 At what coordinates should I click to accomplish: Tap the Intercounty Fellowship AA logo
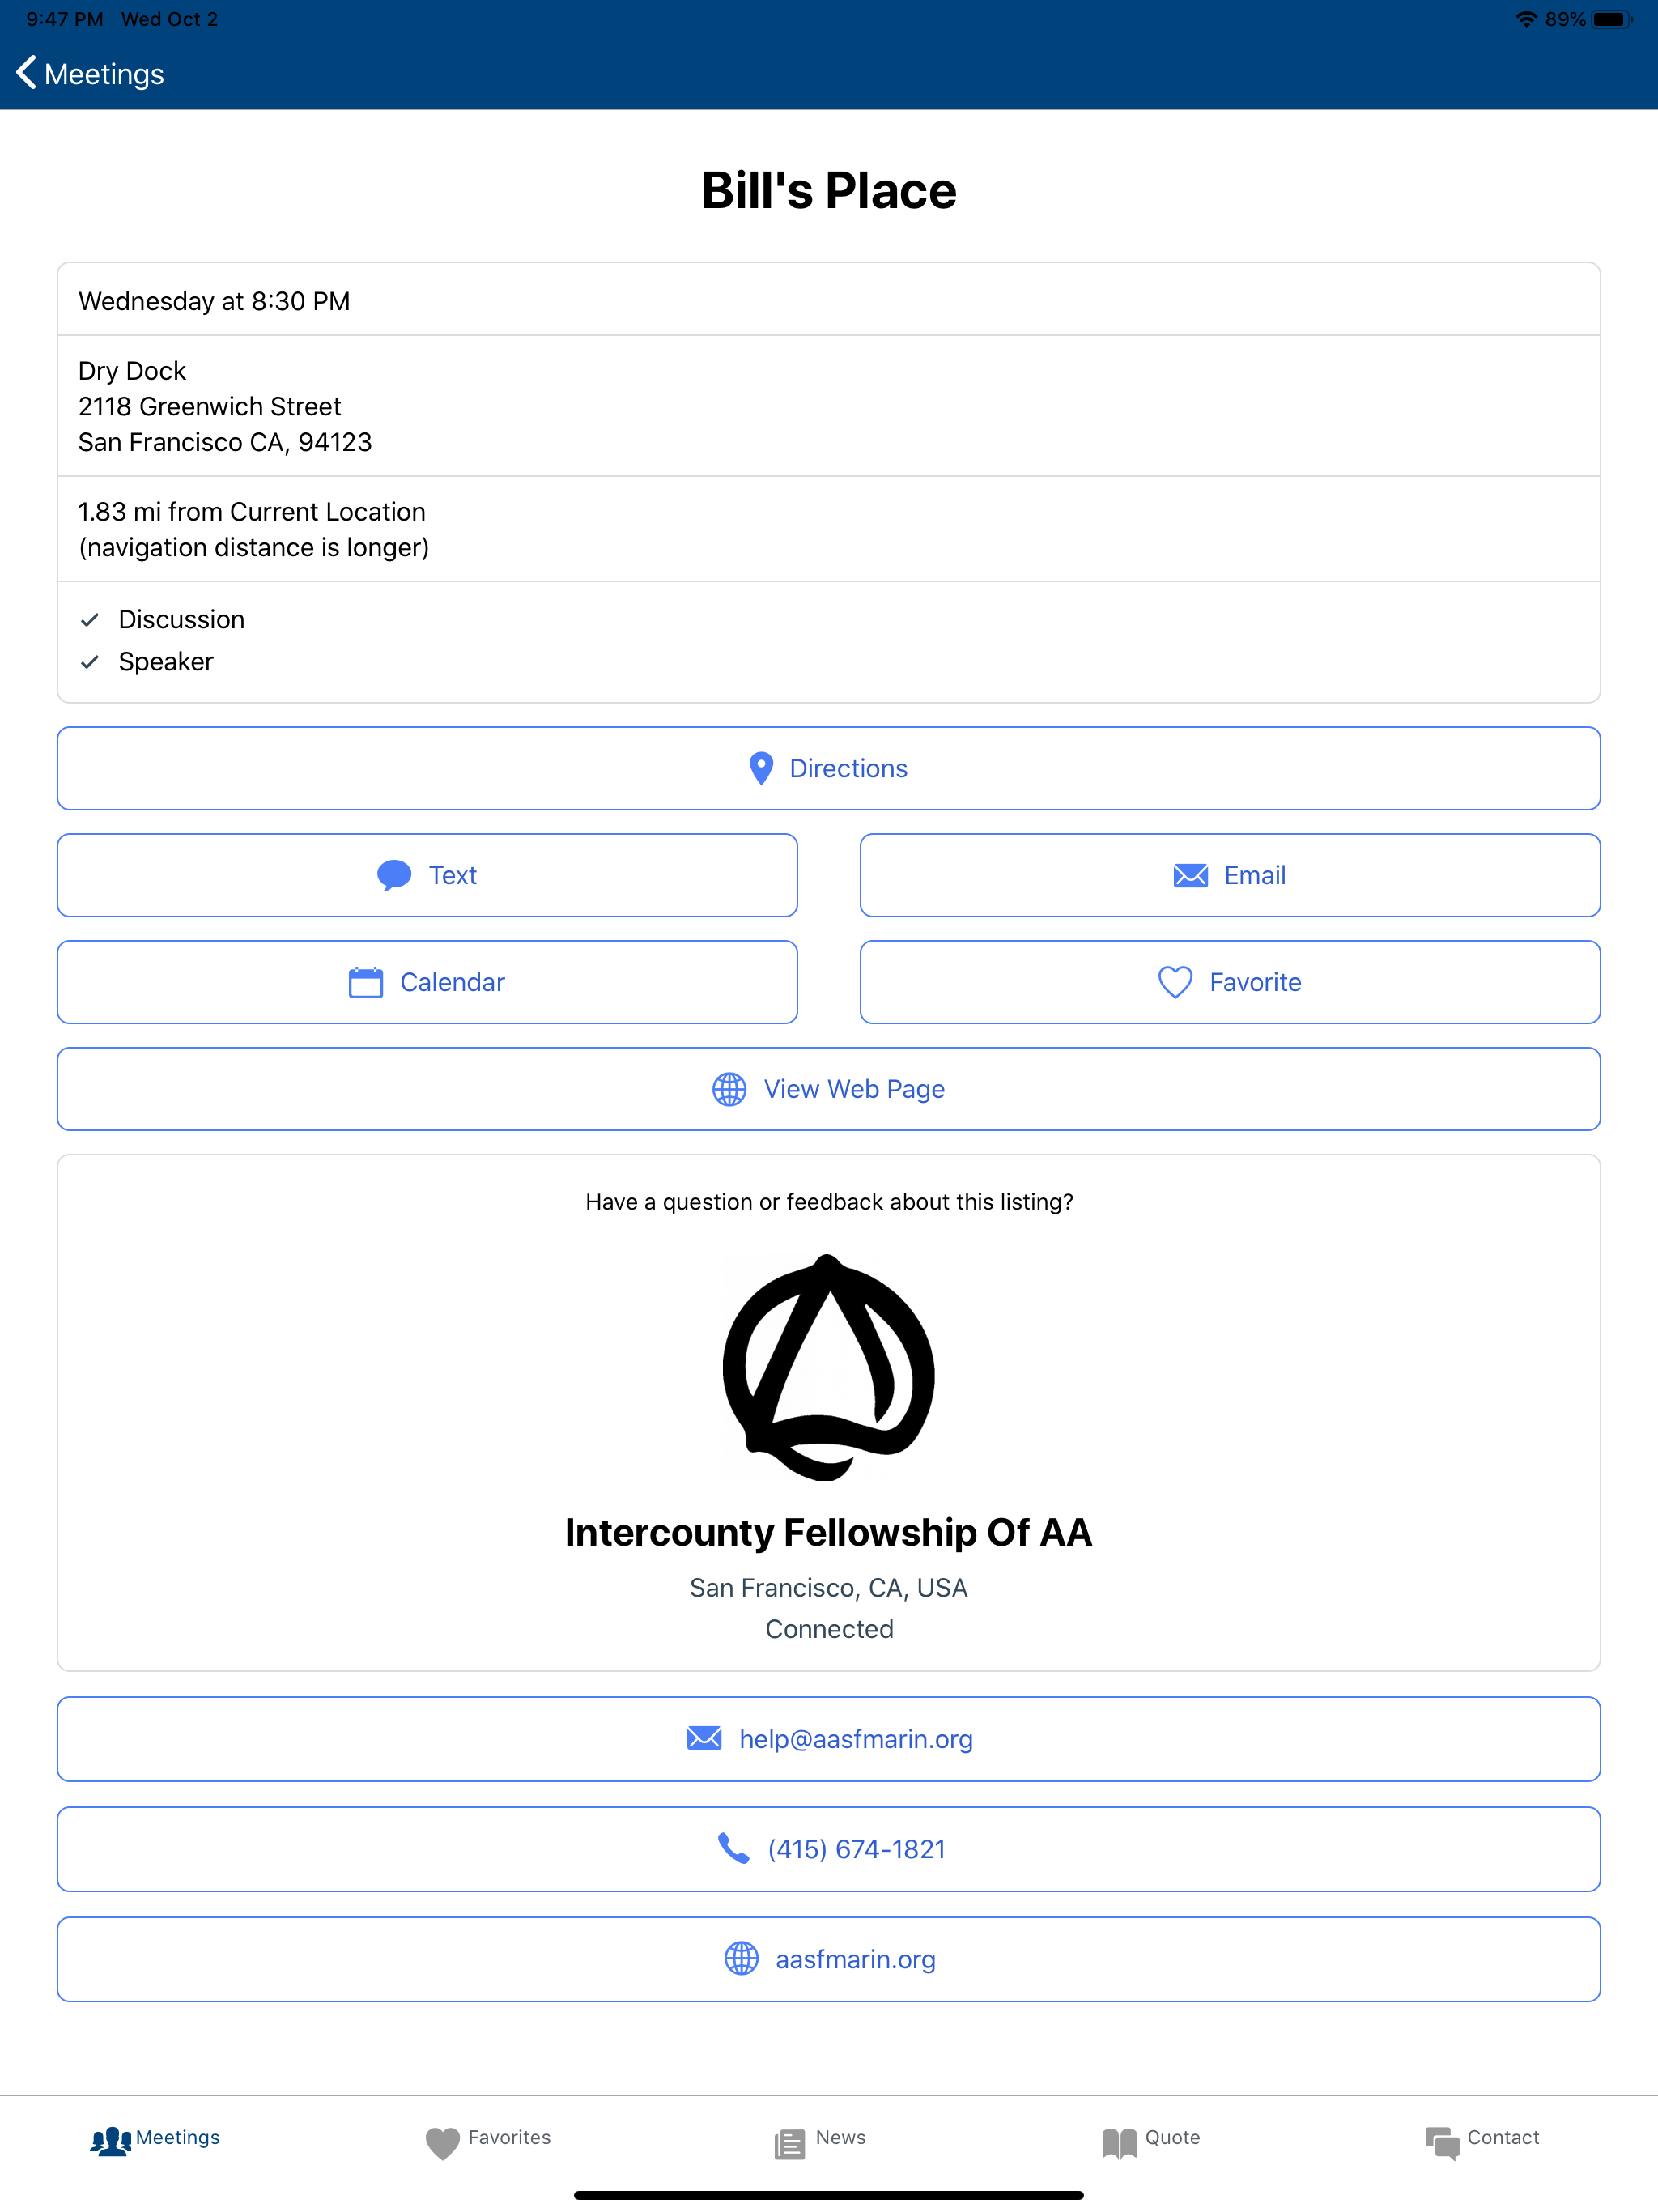pyautogui.click(x=828, y=1367)
